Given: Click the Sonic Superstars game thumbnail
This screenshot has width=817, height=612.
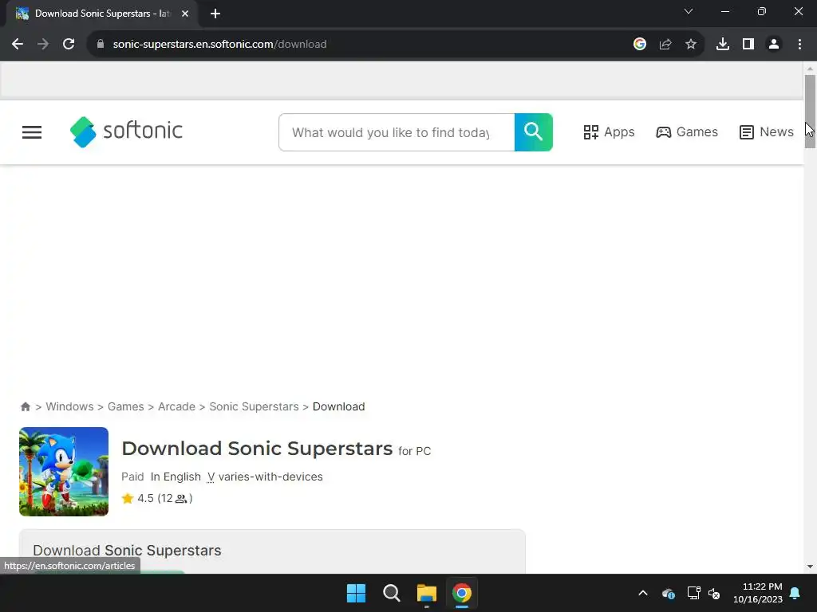Looking at the screenshot, I should coord(64,472).
